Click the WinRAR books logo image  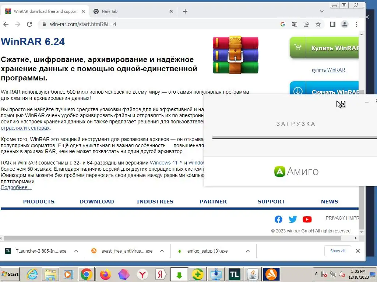coord(235,55)
